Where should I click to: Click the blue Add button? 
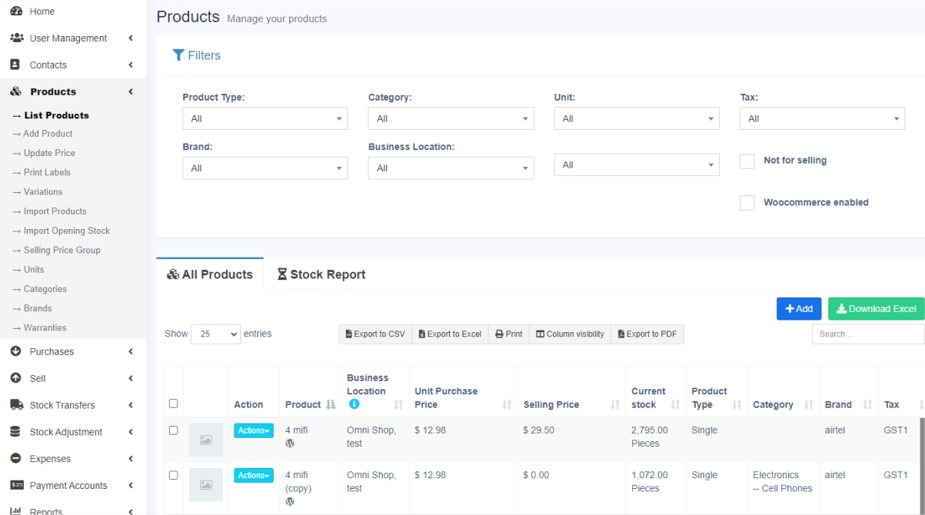click(798, 308)
